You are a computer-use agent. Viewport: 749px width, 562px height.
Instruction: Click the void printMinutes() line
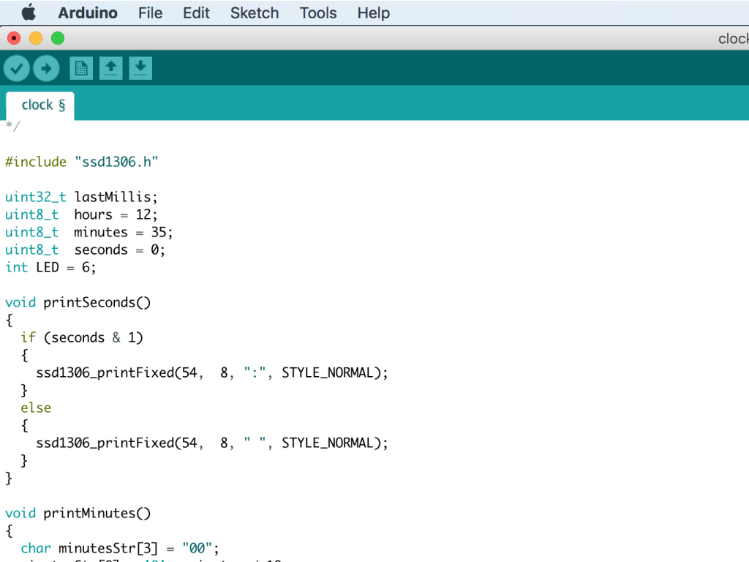point(78,513)
